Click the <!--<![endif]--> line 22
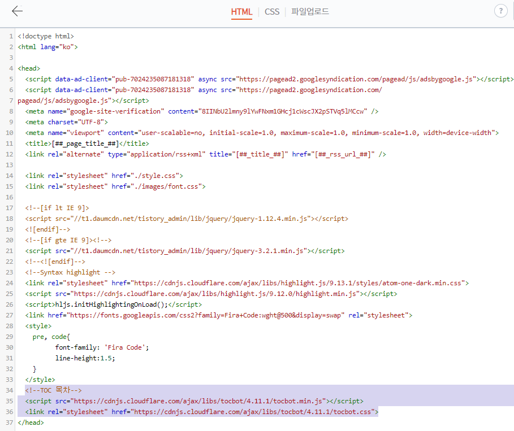Image resolution: width=514 pixels, height=431 pixels. click(55, 262)
